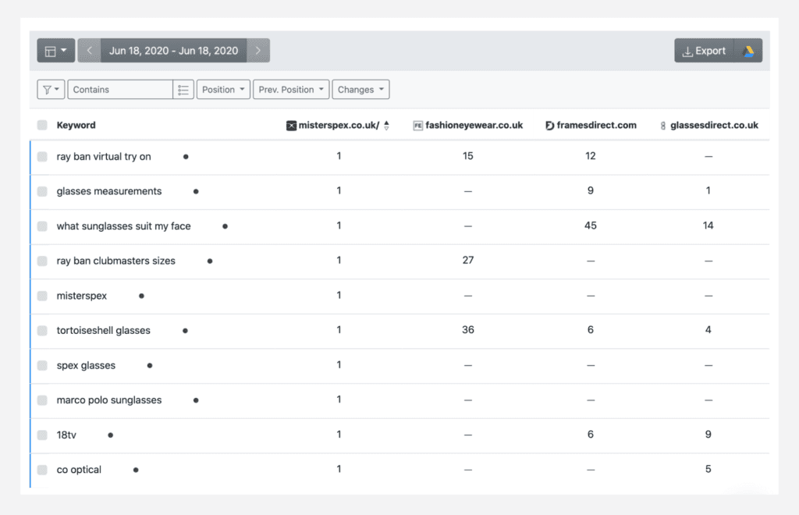Click dot icon beside 'tortoiseshell glasses'
This screenshot has width=799, height=515.
pyautogui.click(x=186, y=331)
